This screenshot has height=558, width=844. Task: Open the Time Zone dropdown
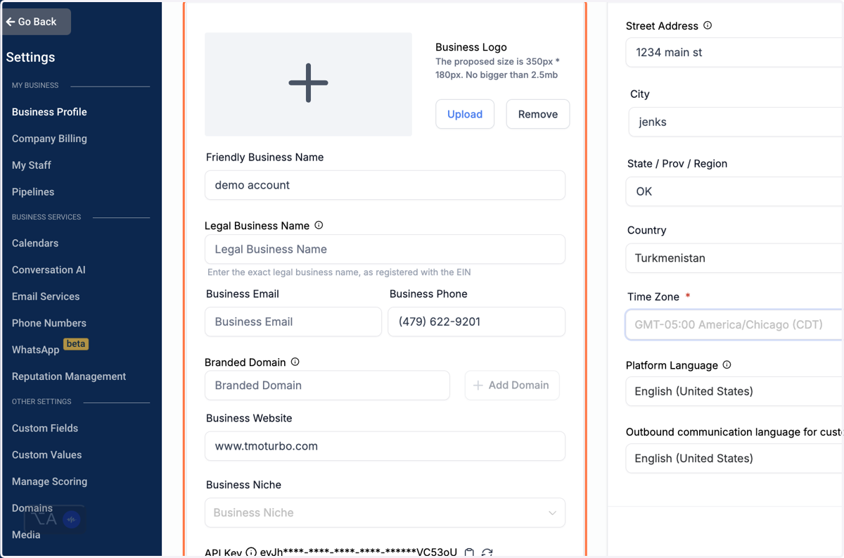(734, 325)
